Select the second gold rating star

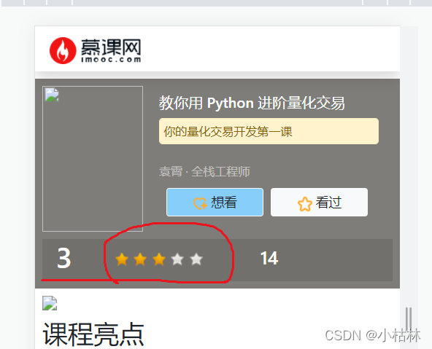click(140, 259)
